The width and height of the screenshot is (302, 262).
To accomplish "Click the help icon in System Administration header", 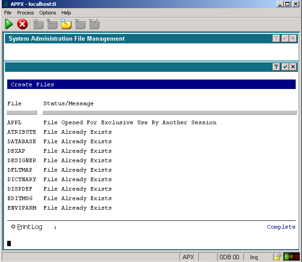I will [x=276, y=38].
